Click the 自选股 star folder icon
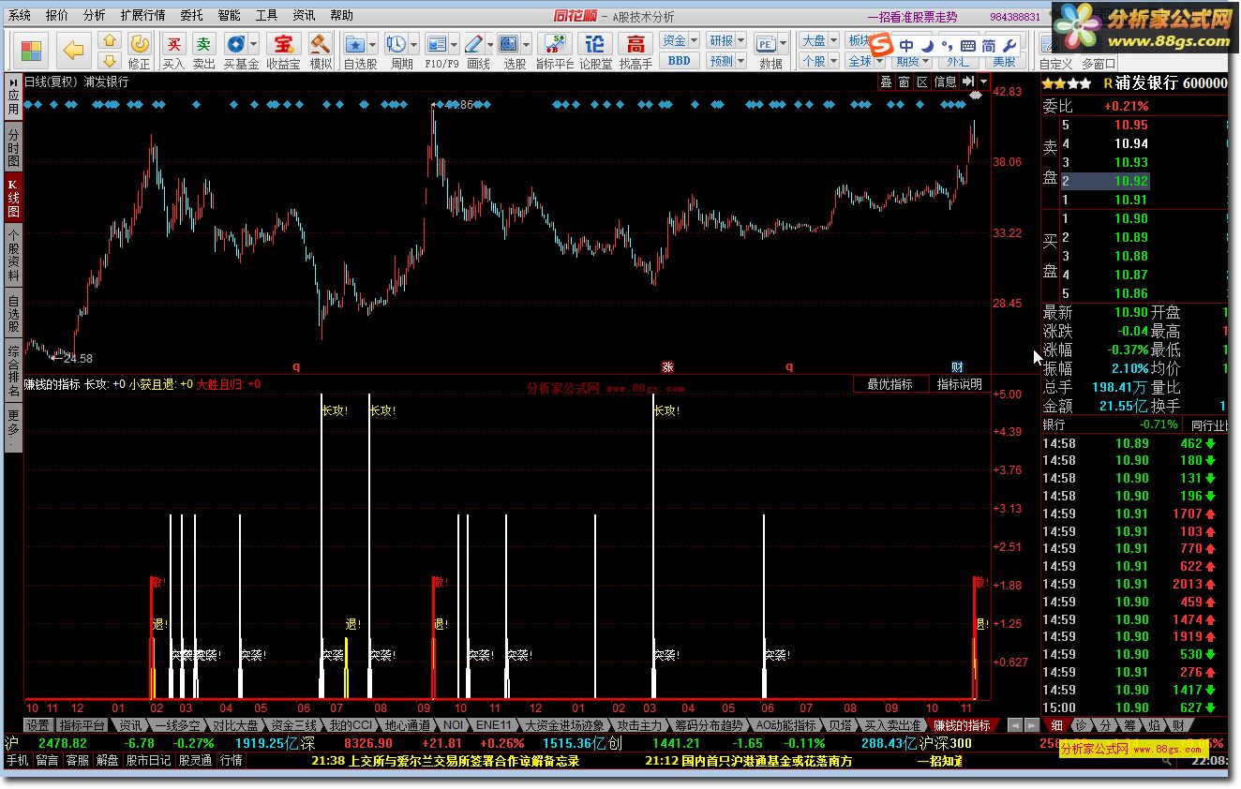 click(354, 44)
